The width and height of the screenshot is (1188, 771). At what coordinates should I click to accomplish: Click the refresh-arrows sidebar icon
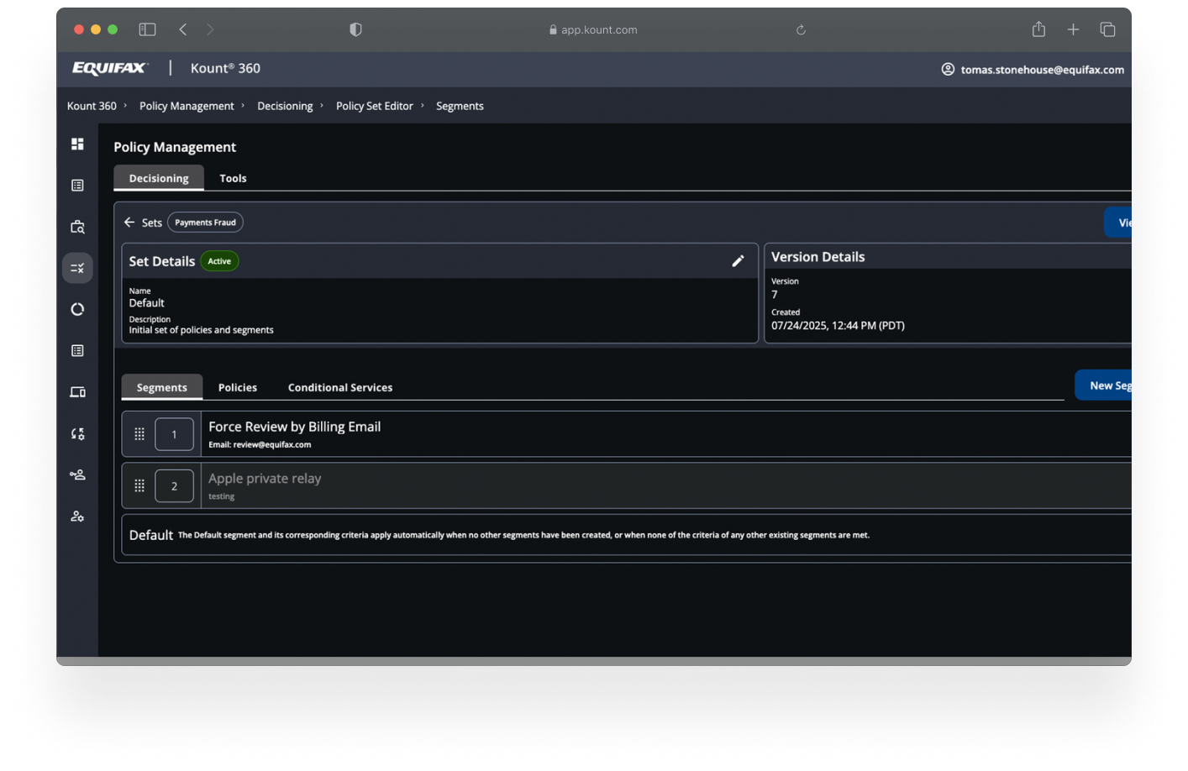point(77,433)
